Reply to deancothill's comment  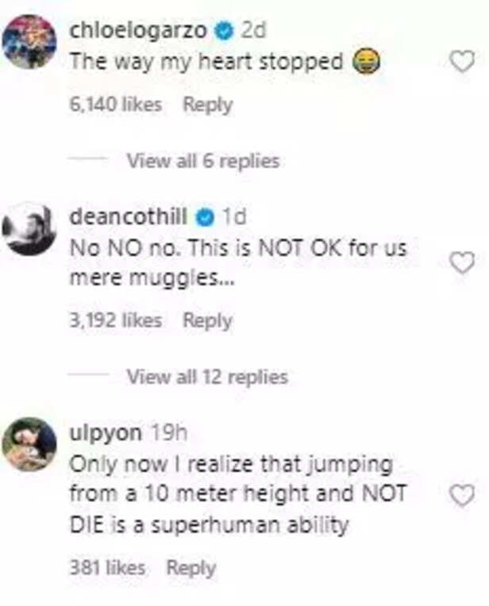(x=207, y=320)
